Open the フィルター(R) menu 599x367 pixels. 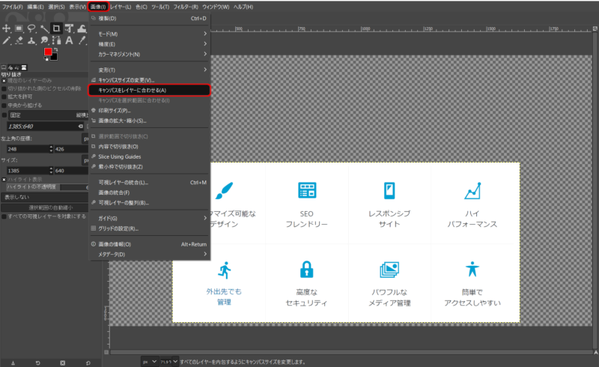click(186, 7)
